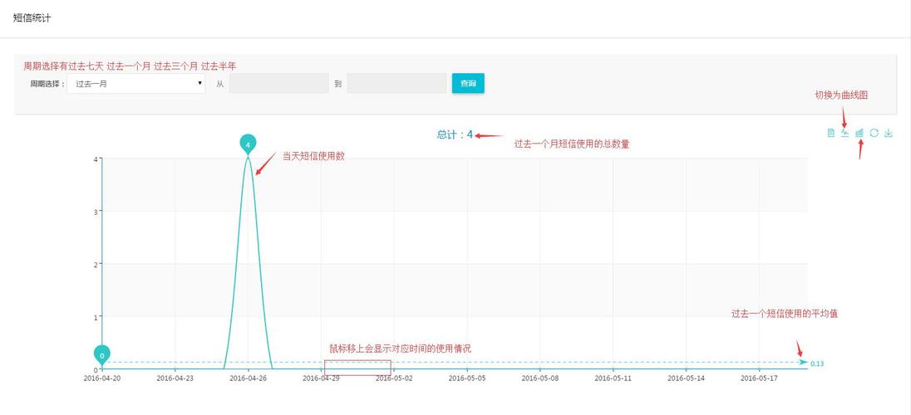Click the 周期选择： field label

pyautogui.click(x=47, y=84)
